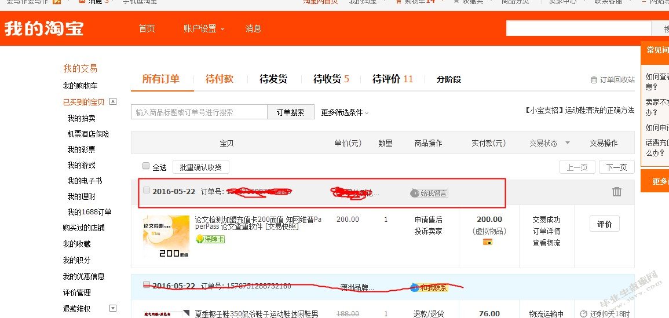Viewport: 669px width, 318px height.
Task: Open 退款维权 in sidebar
Action: pos(77,309)
